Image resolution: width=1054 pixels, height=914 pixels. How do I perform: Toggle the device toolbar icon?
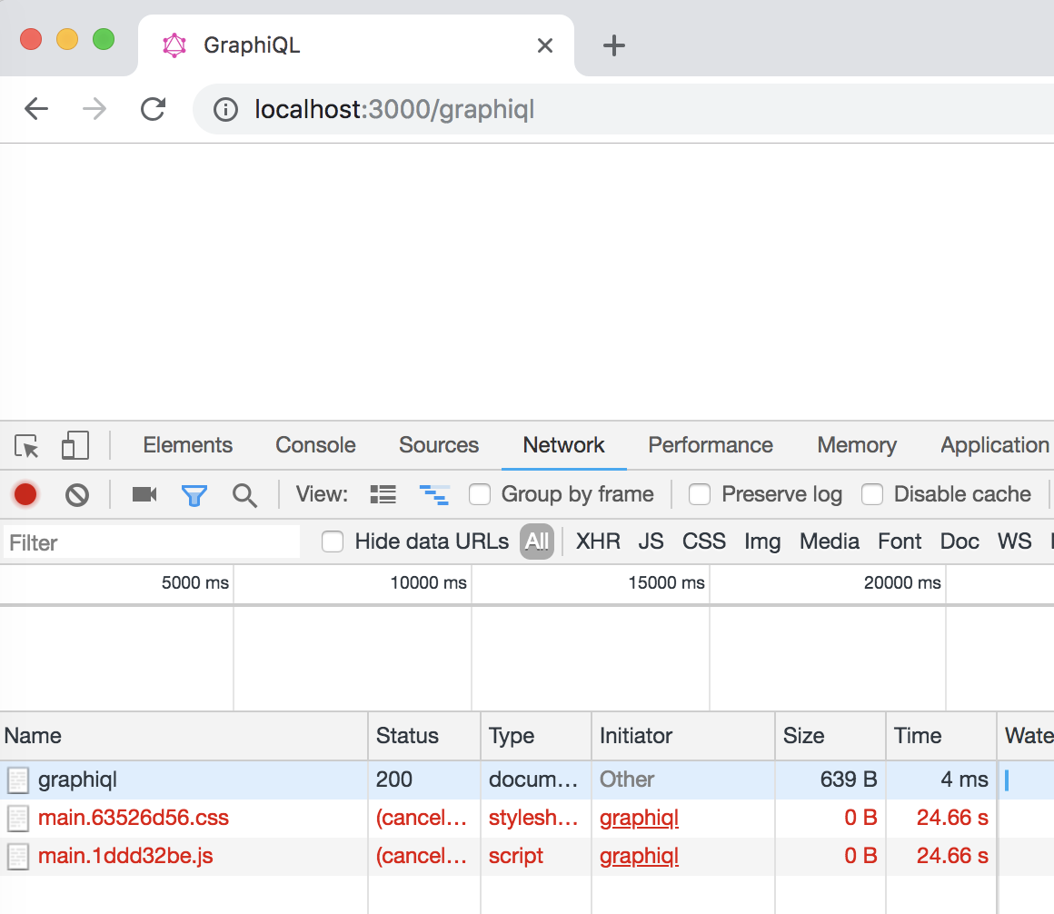(75, 445)
